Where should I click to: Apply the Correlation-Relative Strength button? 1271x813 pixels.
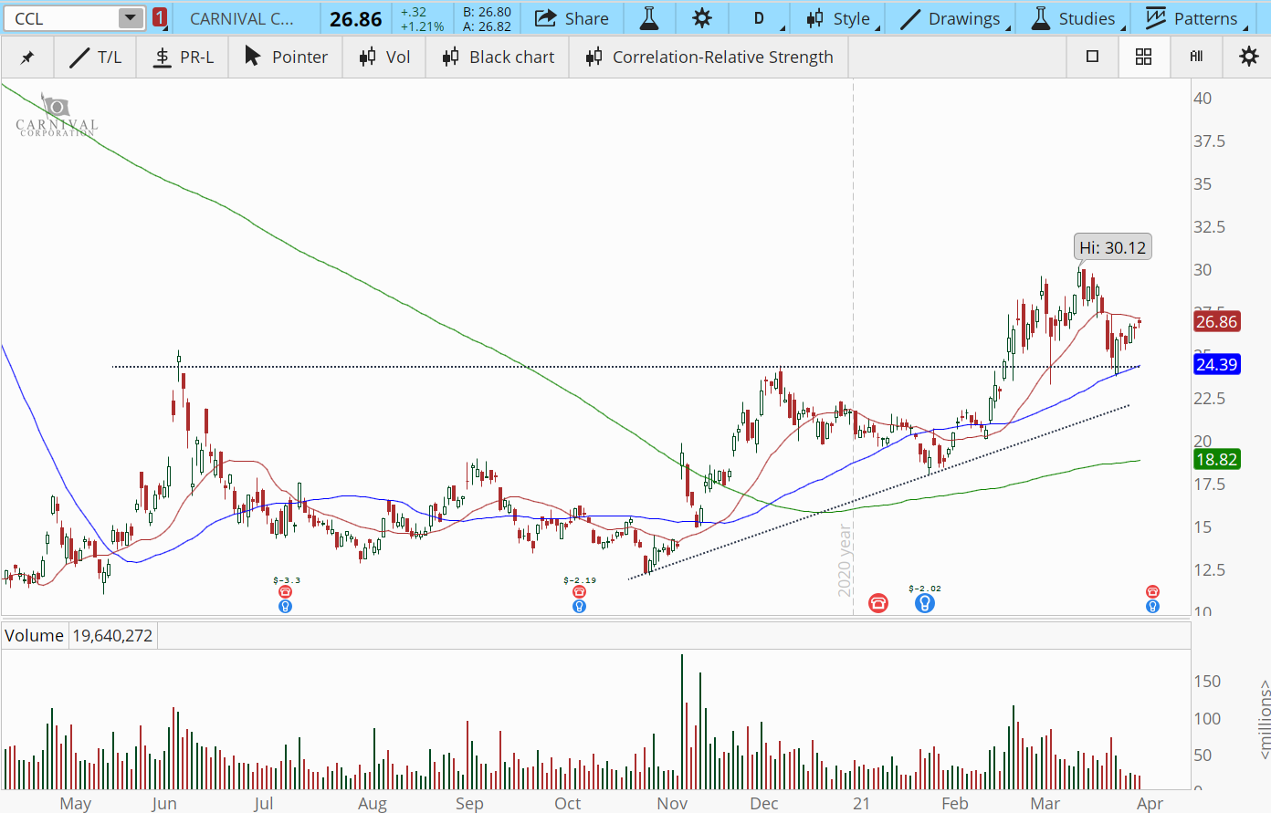tap(709, 57)
